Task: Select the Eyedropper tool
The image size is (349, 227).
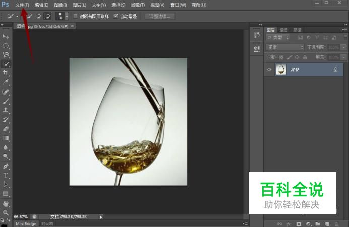Action: [6, 82]
